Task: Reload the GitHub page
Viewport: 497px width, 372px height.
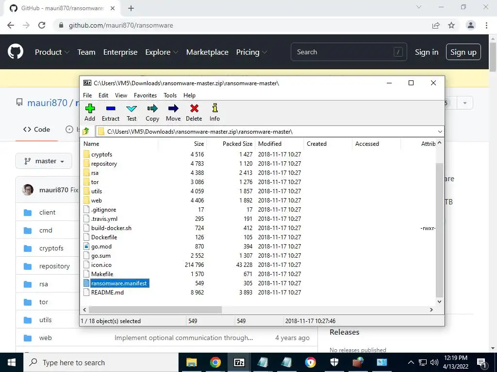Action: [x=42, y=25]
